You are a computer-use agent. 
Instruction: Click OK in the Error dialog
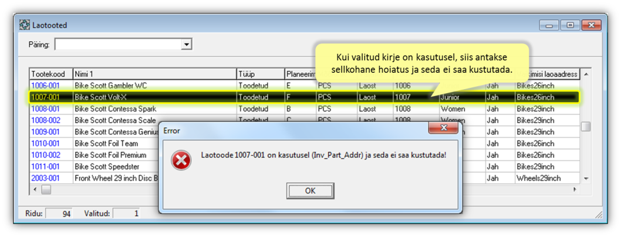coord(310,191)
